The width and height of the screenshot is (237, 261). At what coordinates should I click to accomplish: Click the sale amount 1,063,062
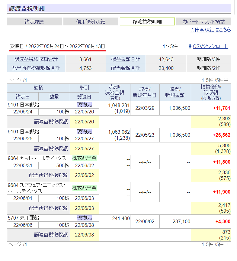point(119,132)
